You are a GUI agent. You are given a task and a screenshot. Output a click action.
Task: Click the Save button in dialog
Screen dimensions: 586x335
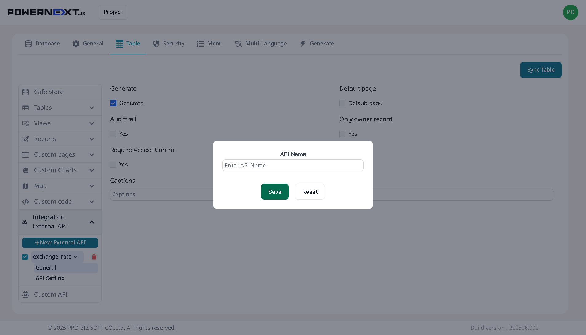275,192
